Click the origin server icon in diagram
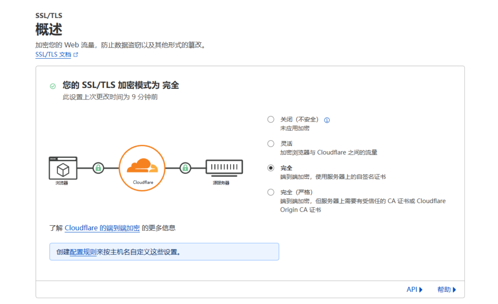 pyautogui.click(x=224, y=168)
